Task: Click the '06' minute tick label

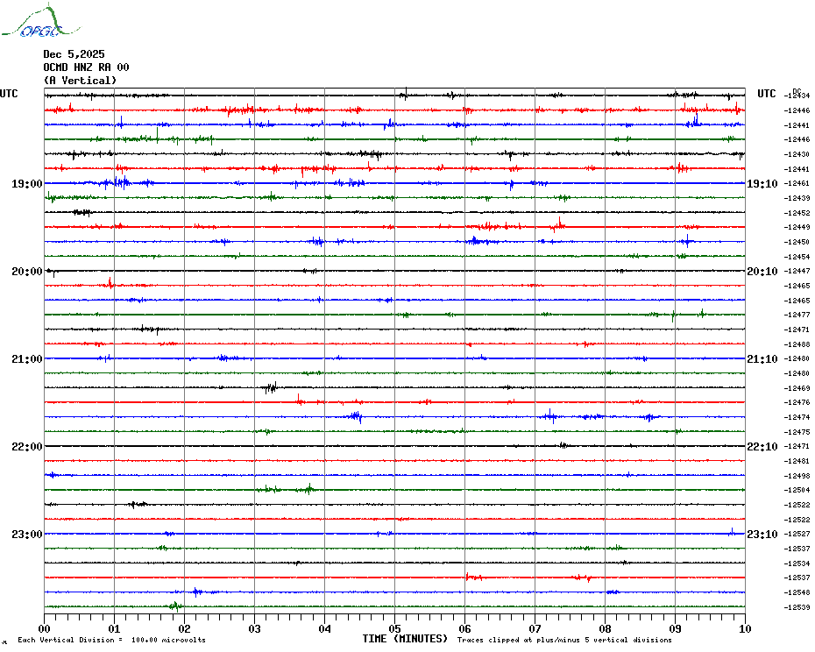Action: 464,628
